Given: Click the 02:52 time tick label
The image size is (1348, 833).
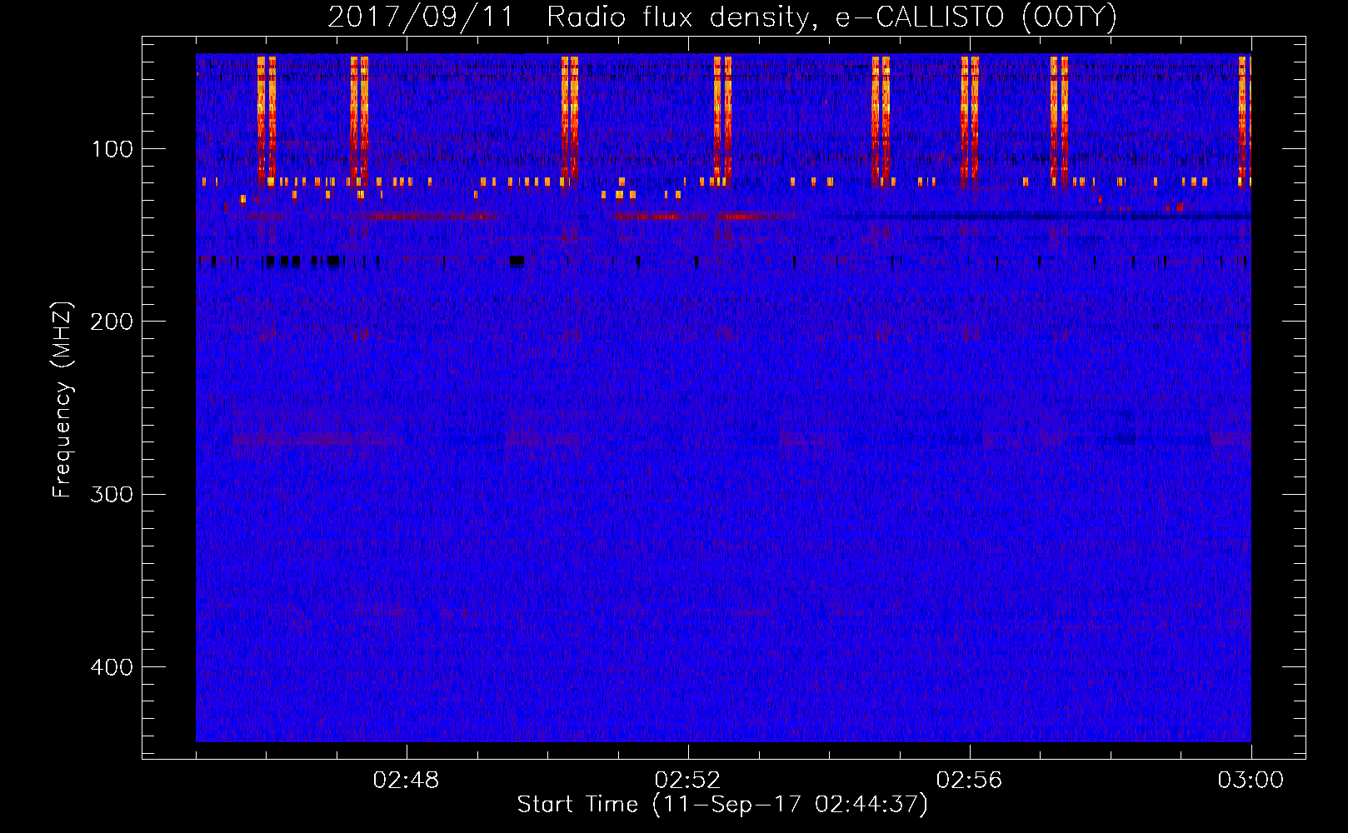Looking at the screenshot, I should pos(688,781).
